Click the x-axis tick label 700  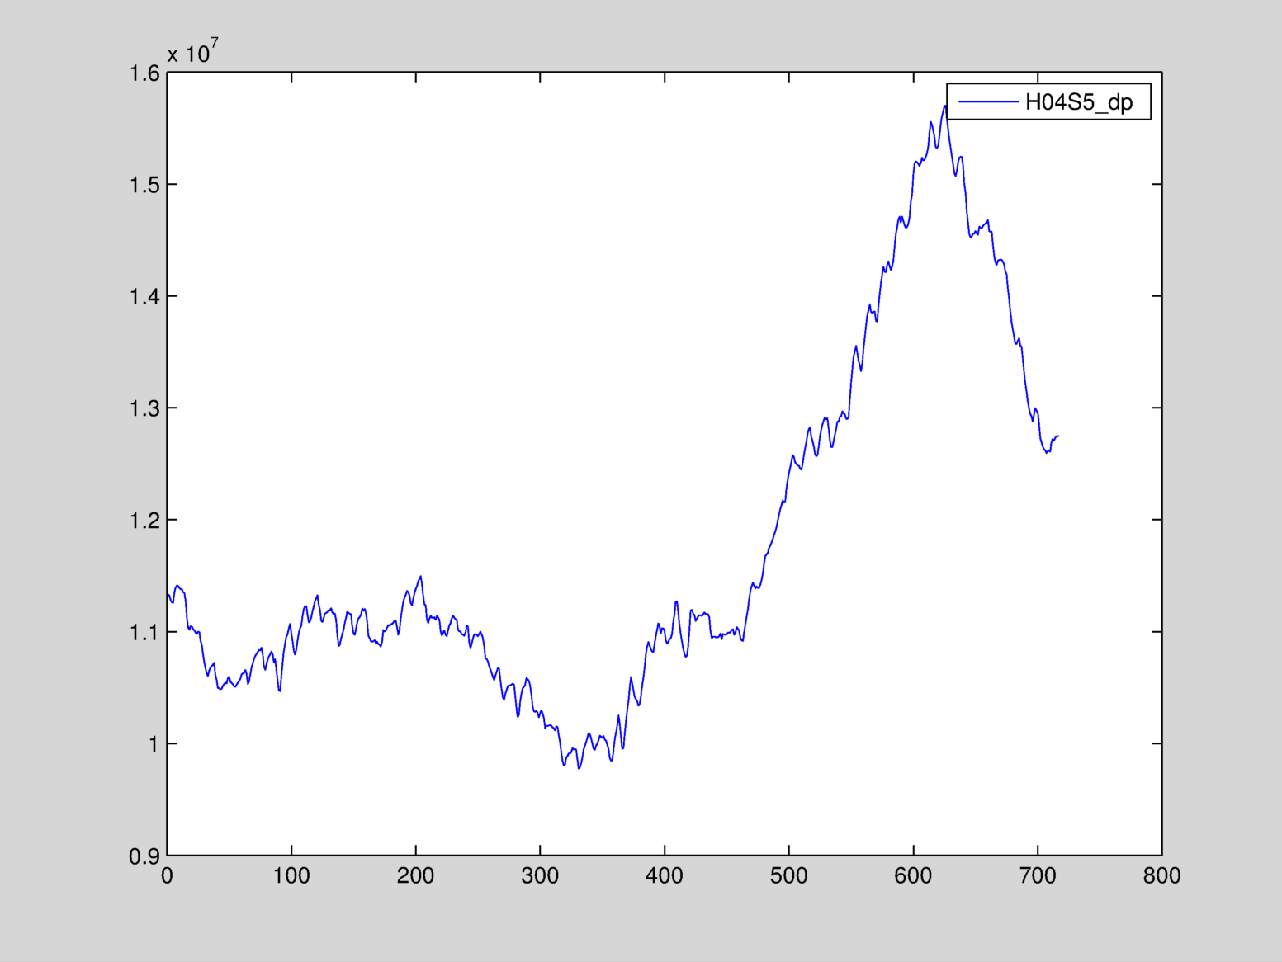pyautogui.click(x=1038, y=876)
